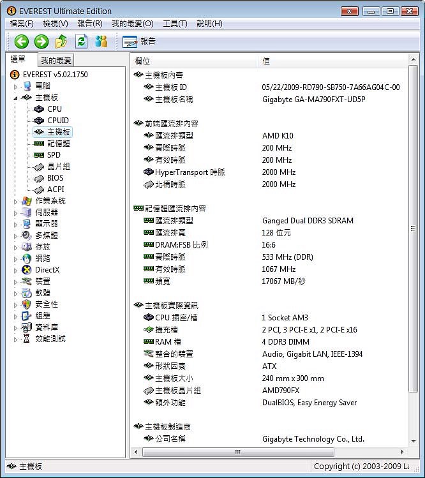425x478 pixels.
Task: Click the 顯示器 monitor icon
Action: (x=27, y=224)
